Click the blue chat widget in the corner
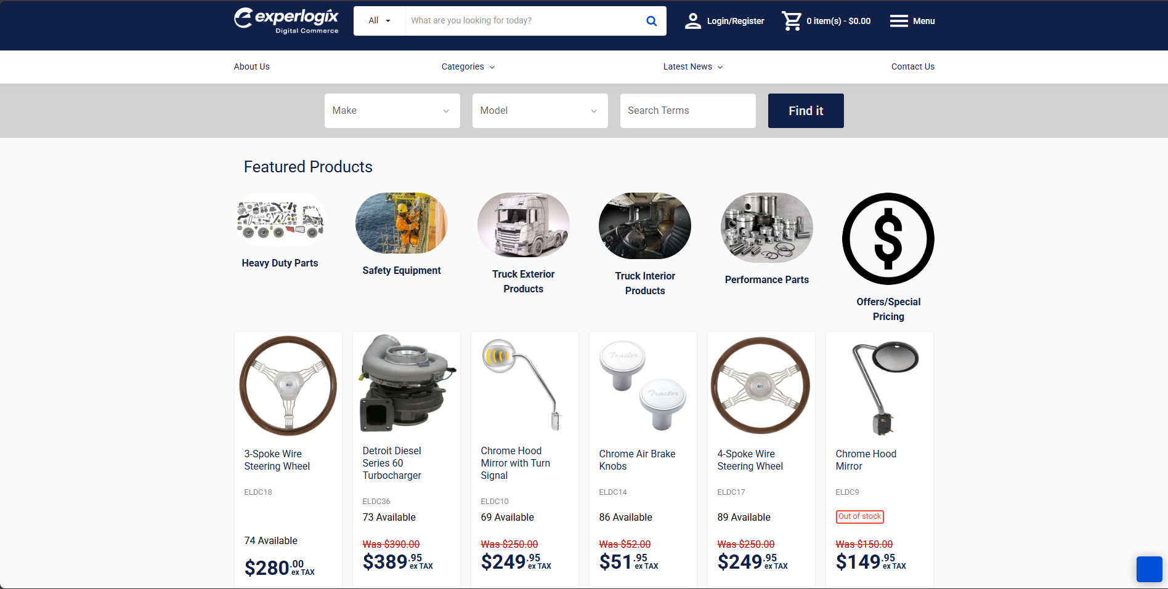This screenshot has height=589, width=1168. [1150, 569]
